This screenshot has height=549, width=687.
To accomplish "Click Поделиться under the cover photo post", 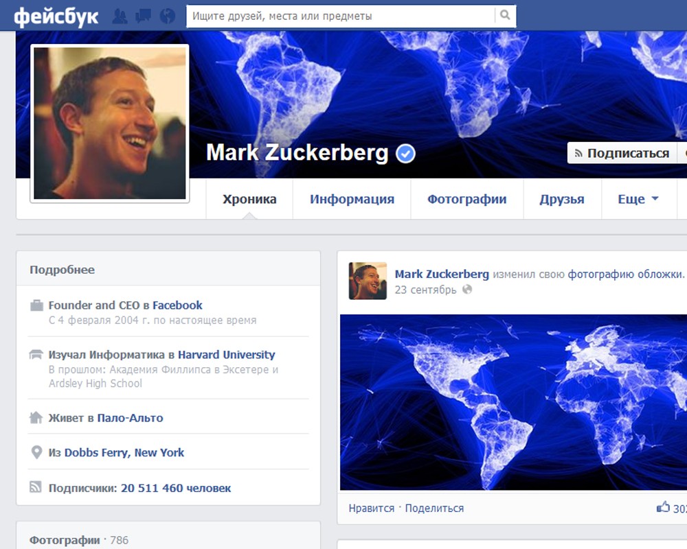I will (x=434, y=509).
